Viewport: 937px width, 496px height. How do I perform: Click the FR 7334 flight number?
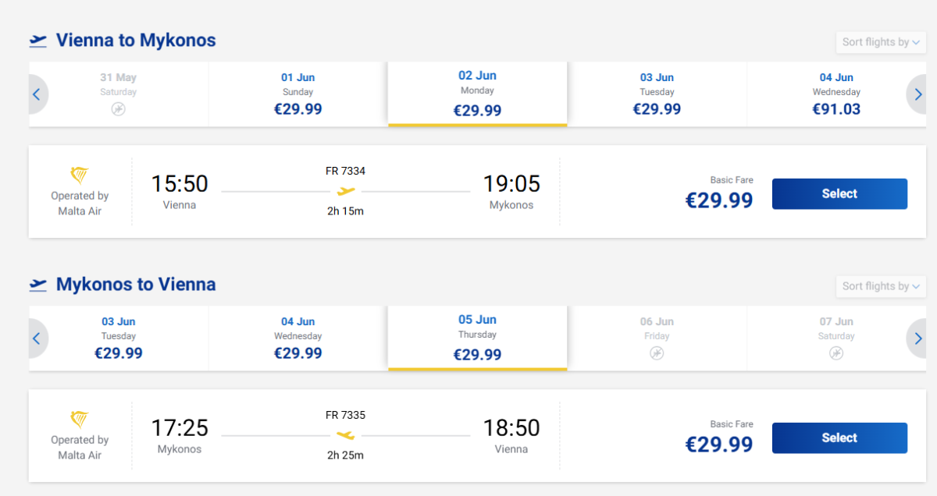point(346,171)
